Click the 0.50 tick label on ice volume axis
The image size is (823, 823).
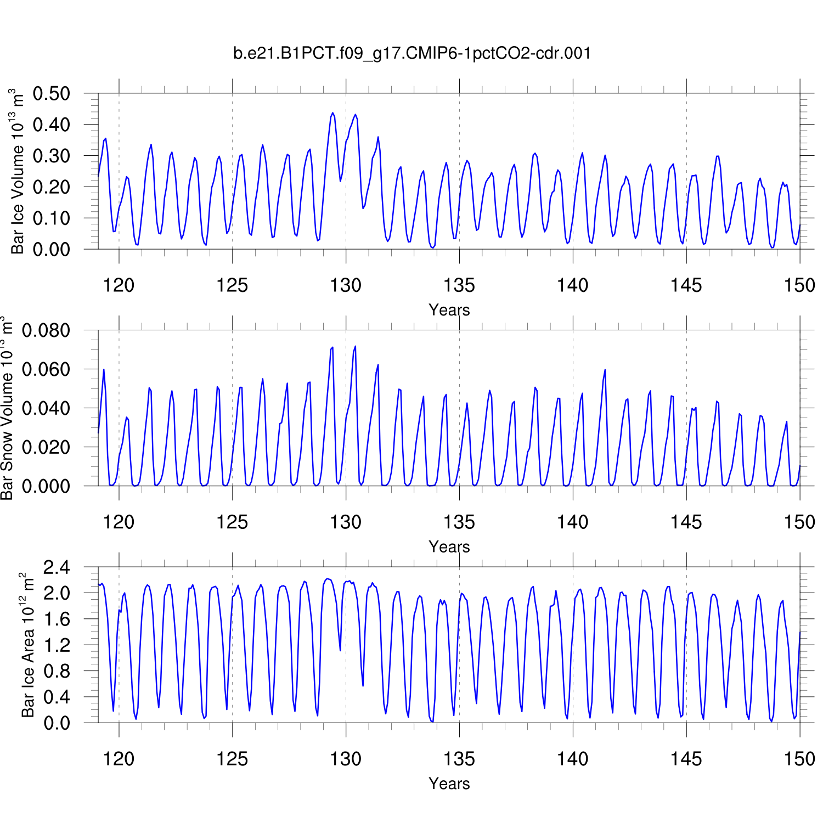click(52, 93)
